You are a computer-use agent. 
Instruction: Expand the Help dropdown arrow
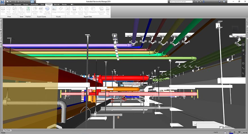coord(226,1)
